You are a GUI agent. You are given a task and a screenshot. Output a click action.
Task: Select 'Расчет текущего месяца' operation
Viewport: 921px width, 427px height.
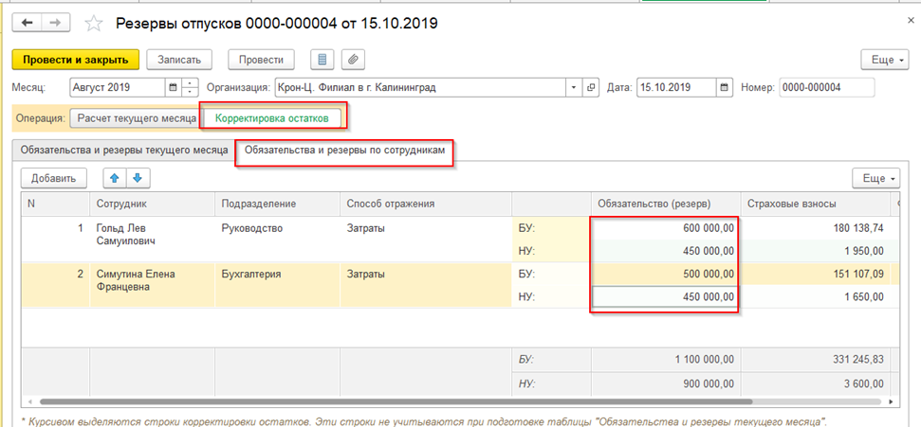(x=137, y=118)
